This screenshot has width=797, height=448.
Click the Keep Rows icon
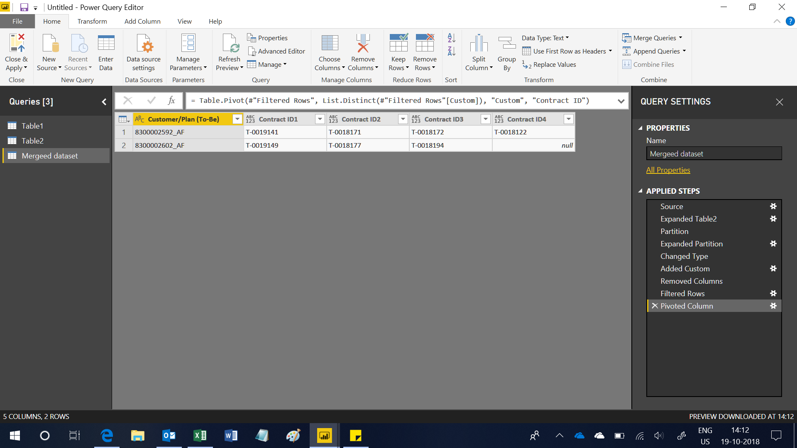tap(398, 43)
